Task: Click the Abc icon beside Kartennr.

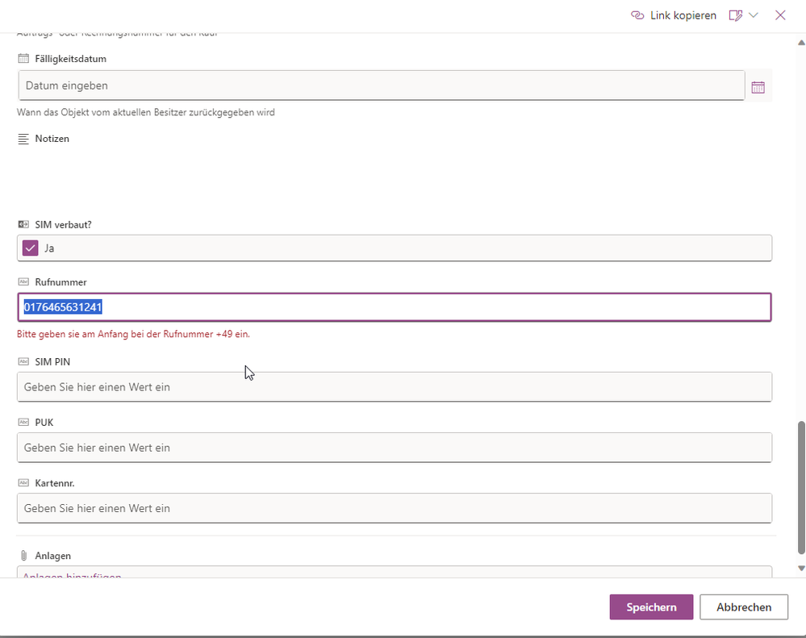Action: (x=22, y=482)
